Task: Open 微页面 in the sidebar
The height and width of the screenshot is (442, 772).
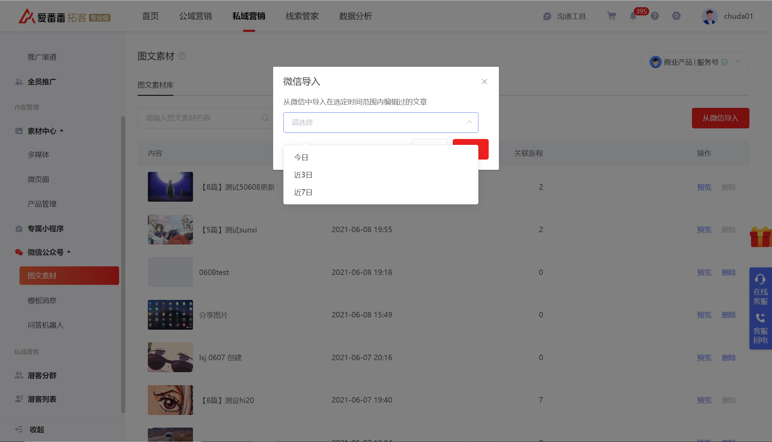Action: coord(38,179)
